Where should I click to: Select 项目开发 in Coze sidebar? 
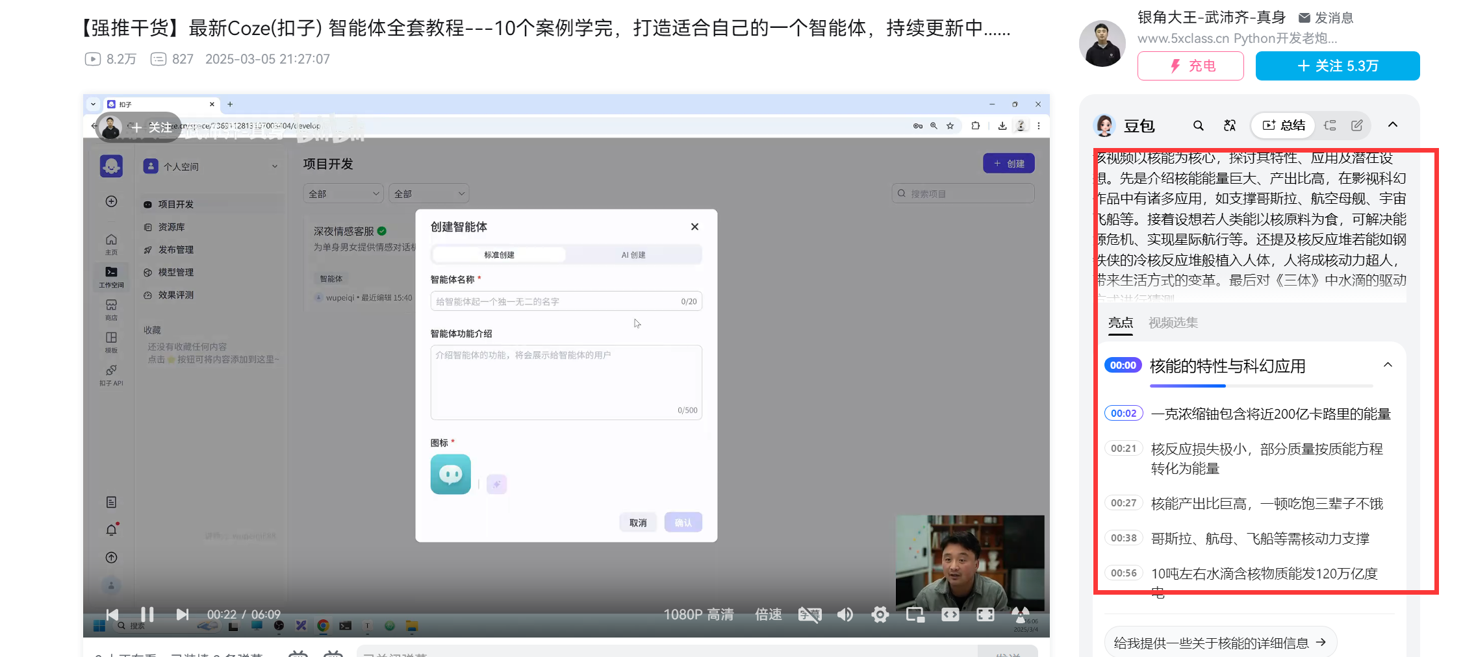pos(212,204)
